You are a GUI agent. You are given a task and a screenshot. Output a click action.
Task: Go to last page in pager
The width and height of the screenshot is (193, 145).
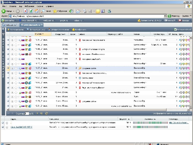click(x=41, y=113)
